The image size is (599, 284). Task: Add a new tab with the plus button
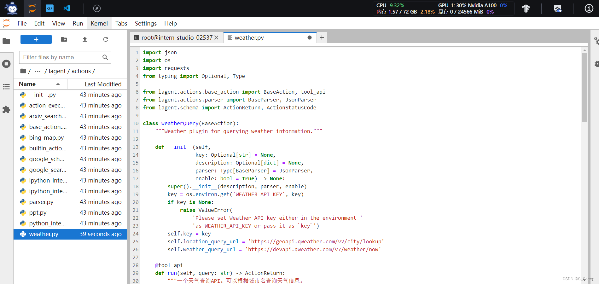(322, 38)
